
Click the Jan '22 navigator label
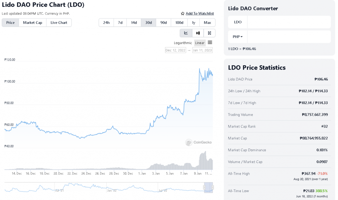[112, 190]
